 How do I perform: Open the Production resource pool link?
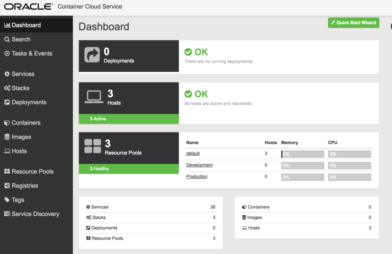tap(197, 177)
